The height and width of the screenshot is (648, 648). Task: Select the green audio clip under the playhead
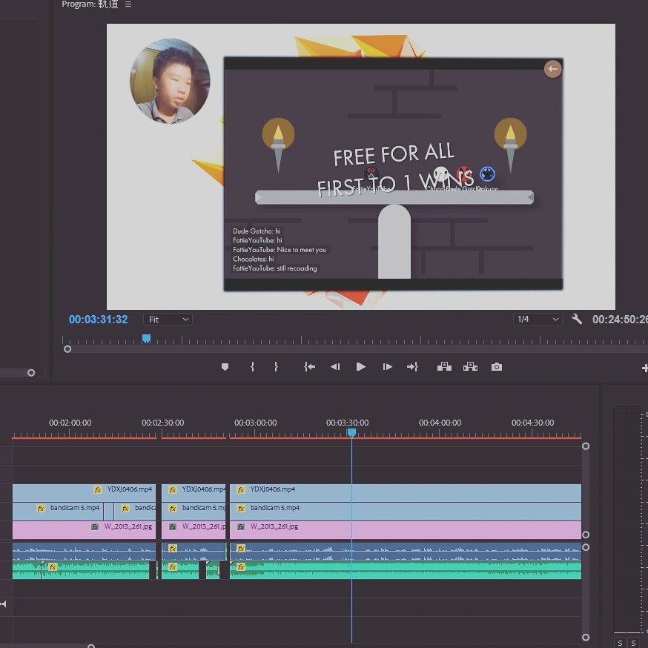pos(406,570)
